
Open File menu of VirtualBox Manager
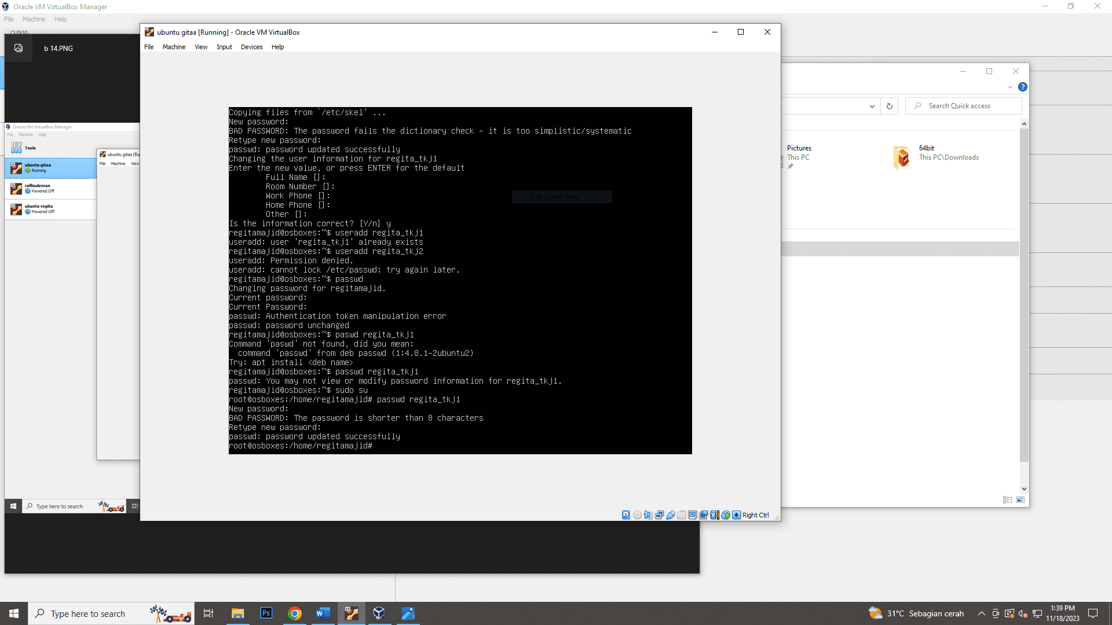pyautogui.click(x=9, y=19)
